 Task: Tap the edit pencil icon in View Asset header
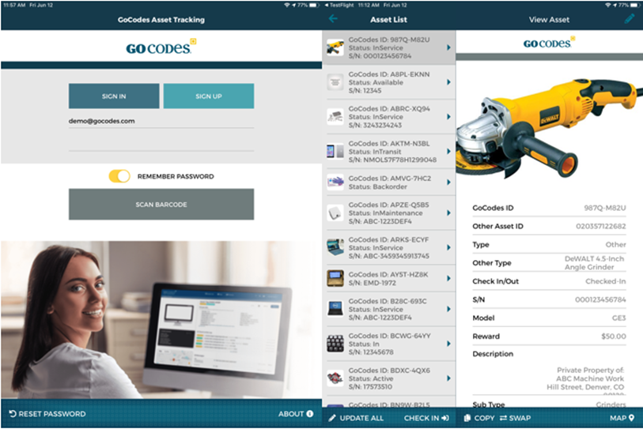click(x=630, y=18)
